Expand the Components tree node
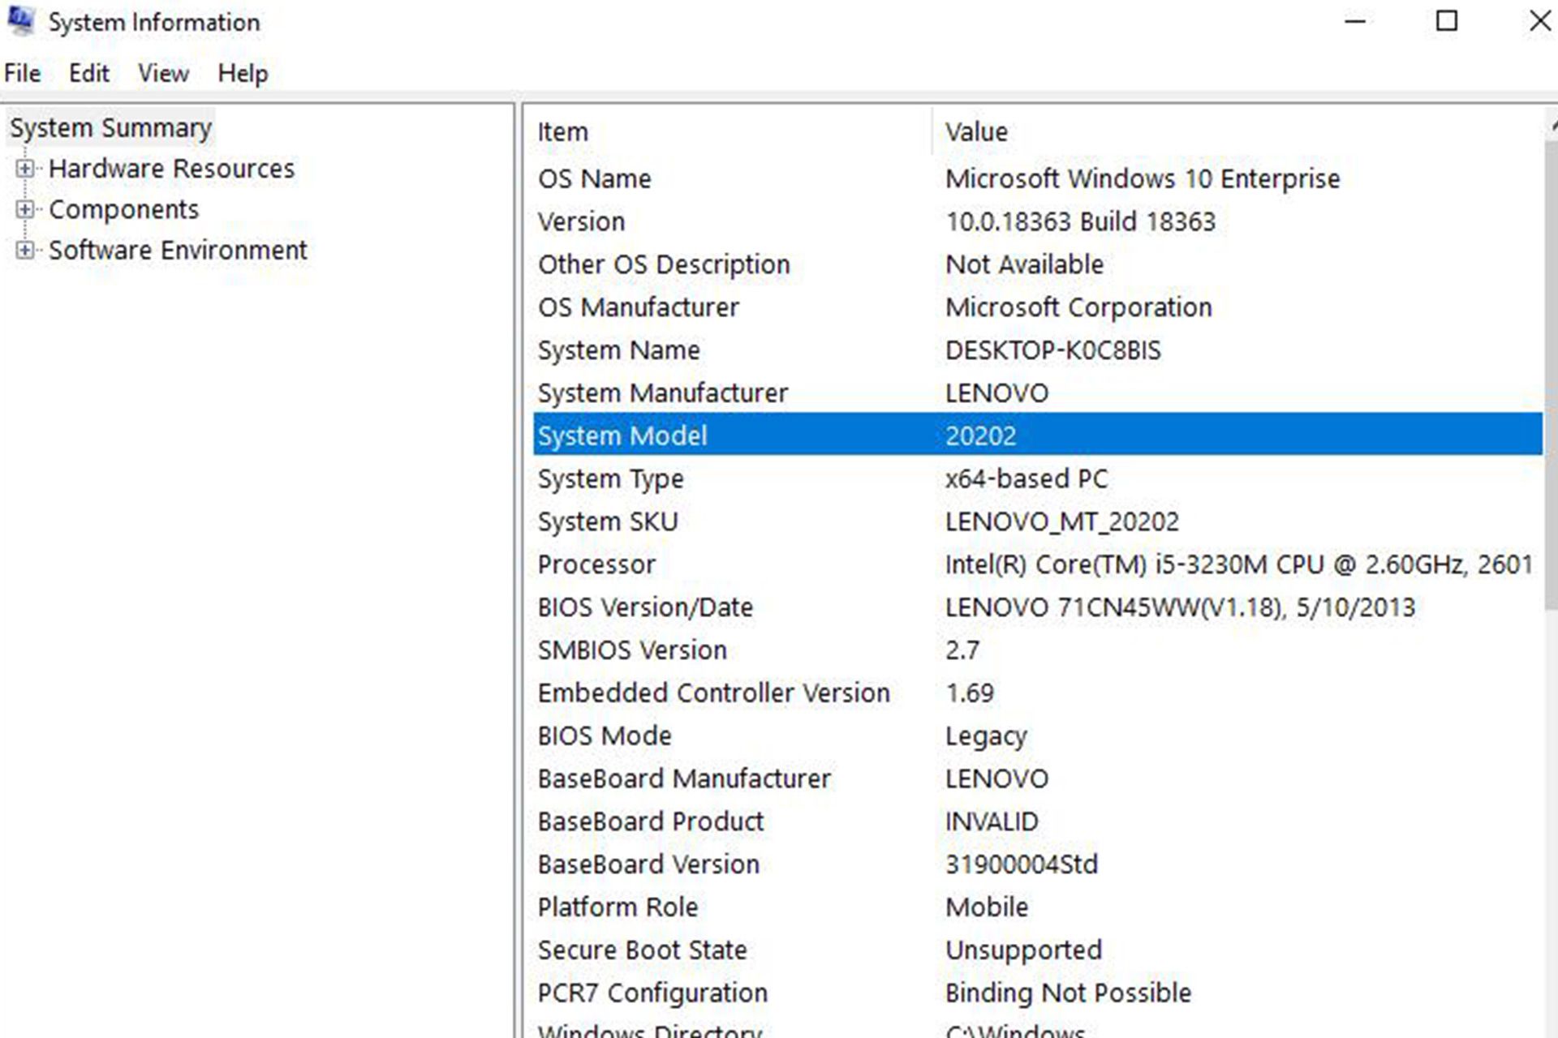The image size is (1558, 1038). click(x=24, y=209)
